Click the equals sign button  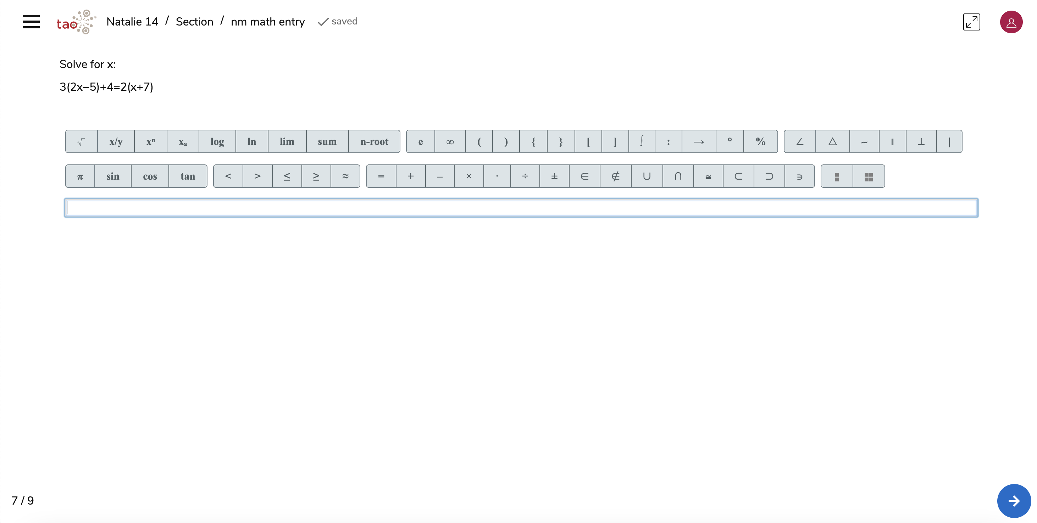pos(381,176)
